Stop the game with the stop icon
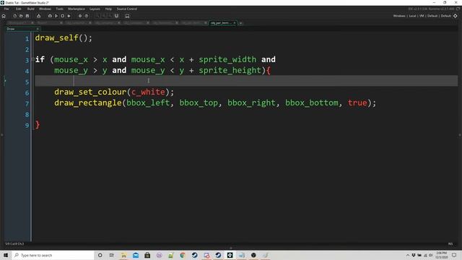Viewport: 462px width, 260px height. pos(62,16)
